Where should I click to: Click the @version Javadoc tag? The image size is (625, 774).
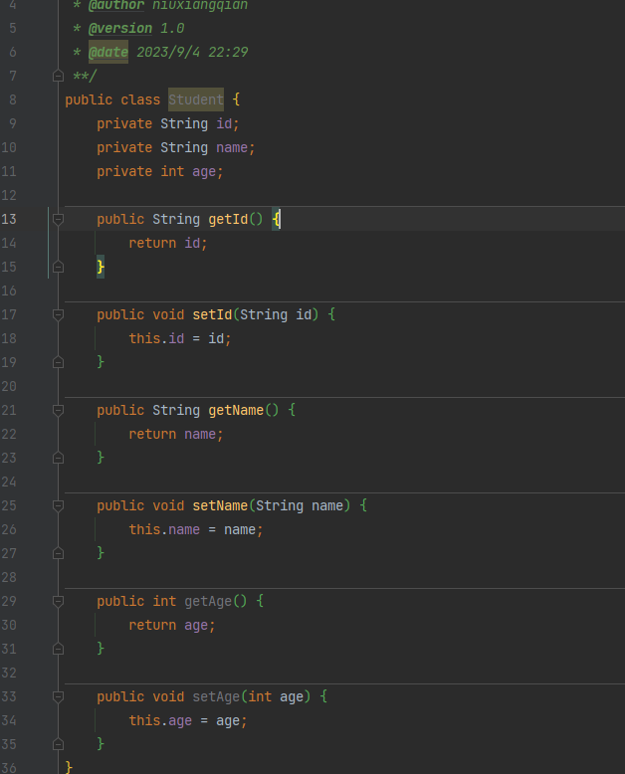point(120,28)
